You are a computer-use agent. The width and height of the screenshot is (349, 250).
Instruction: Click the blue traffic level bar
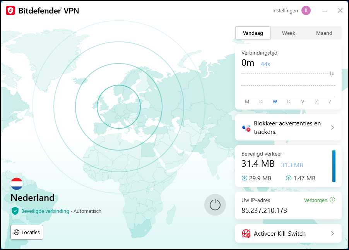pyautogui.click(x=334, y=166)
